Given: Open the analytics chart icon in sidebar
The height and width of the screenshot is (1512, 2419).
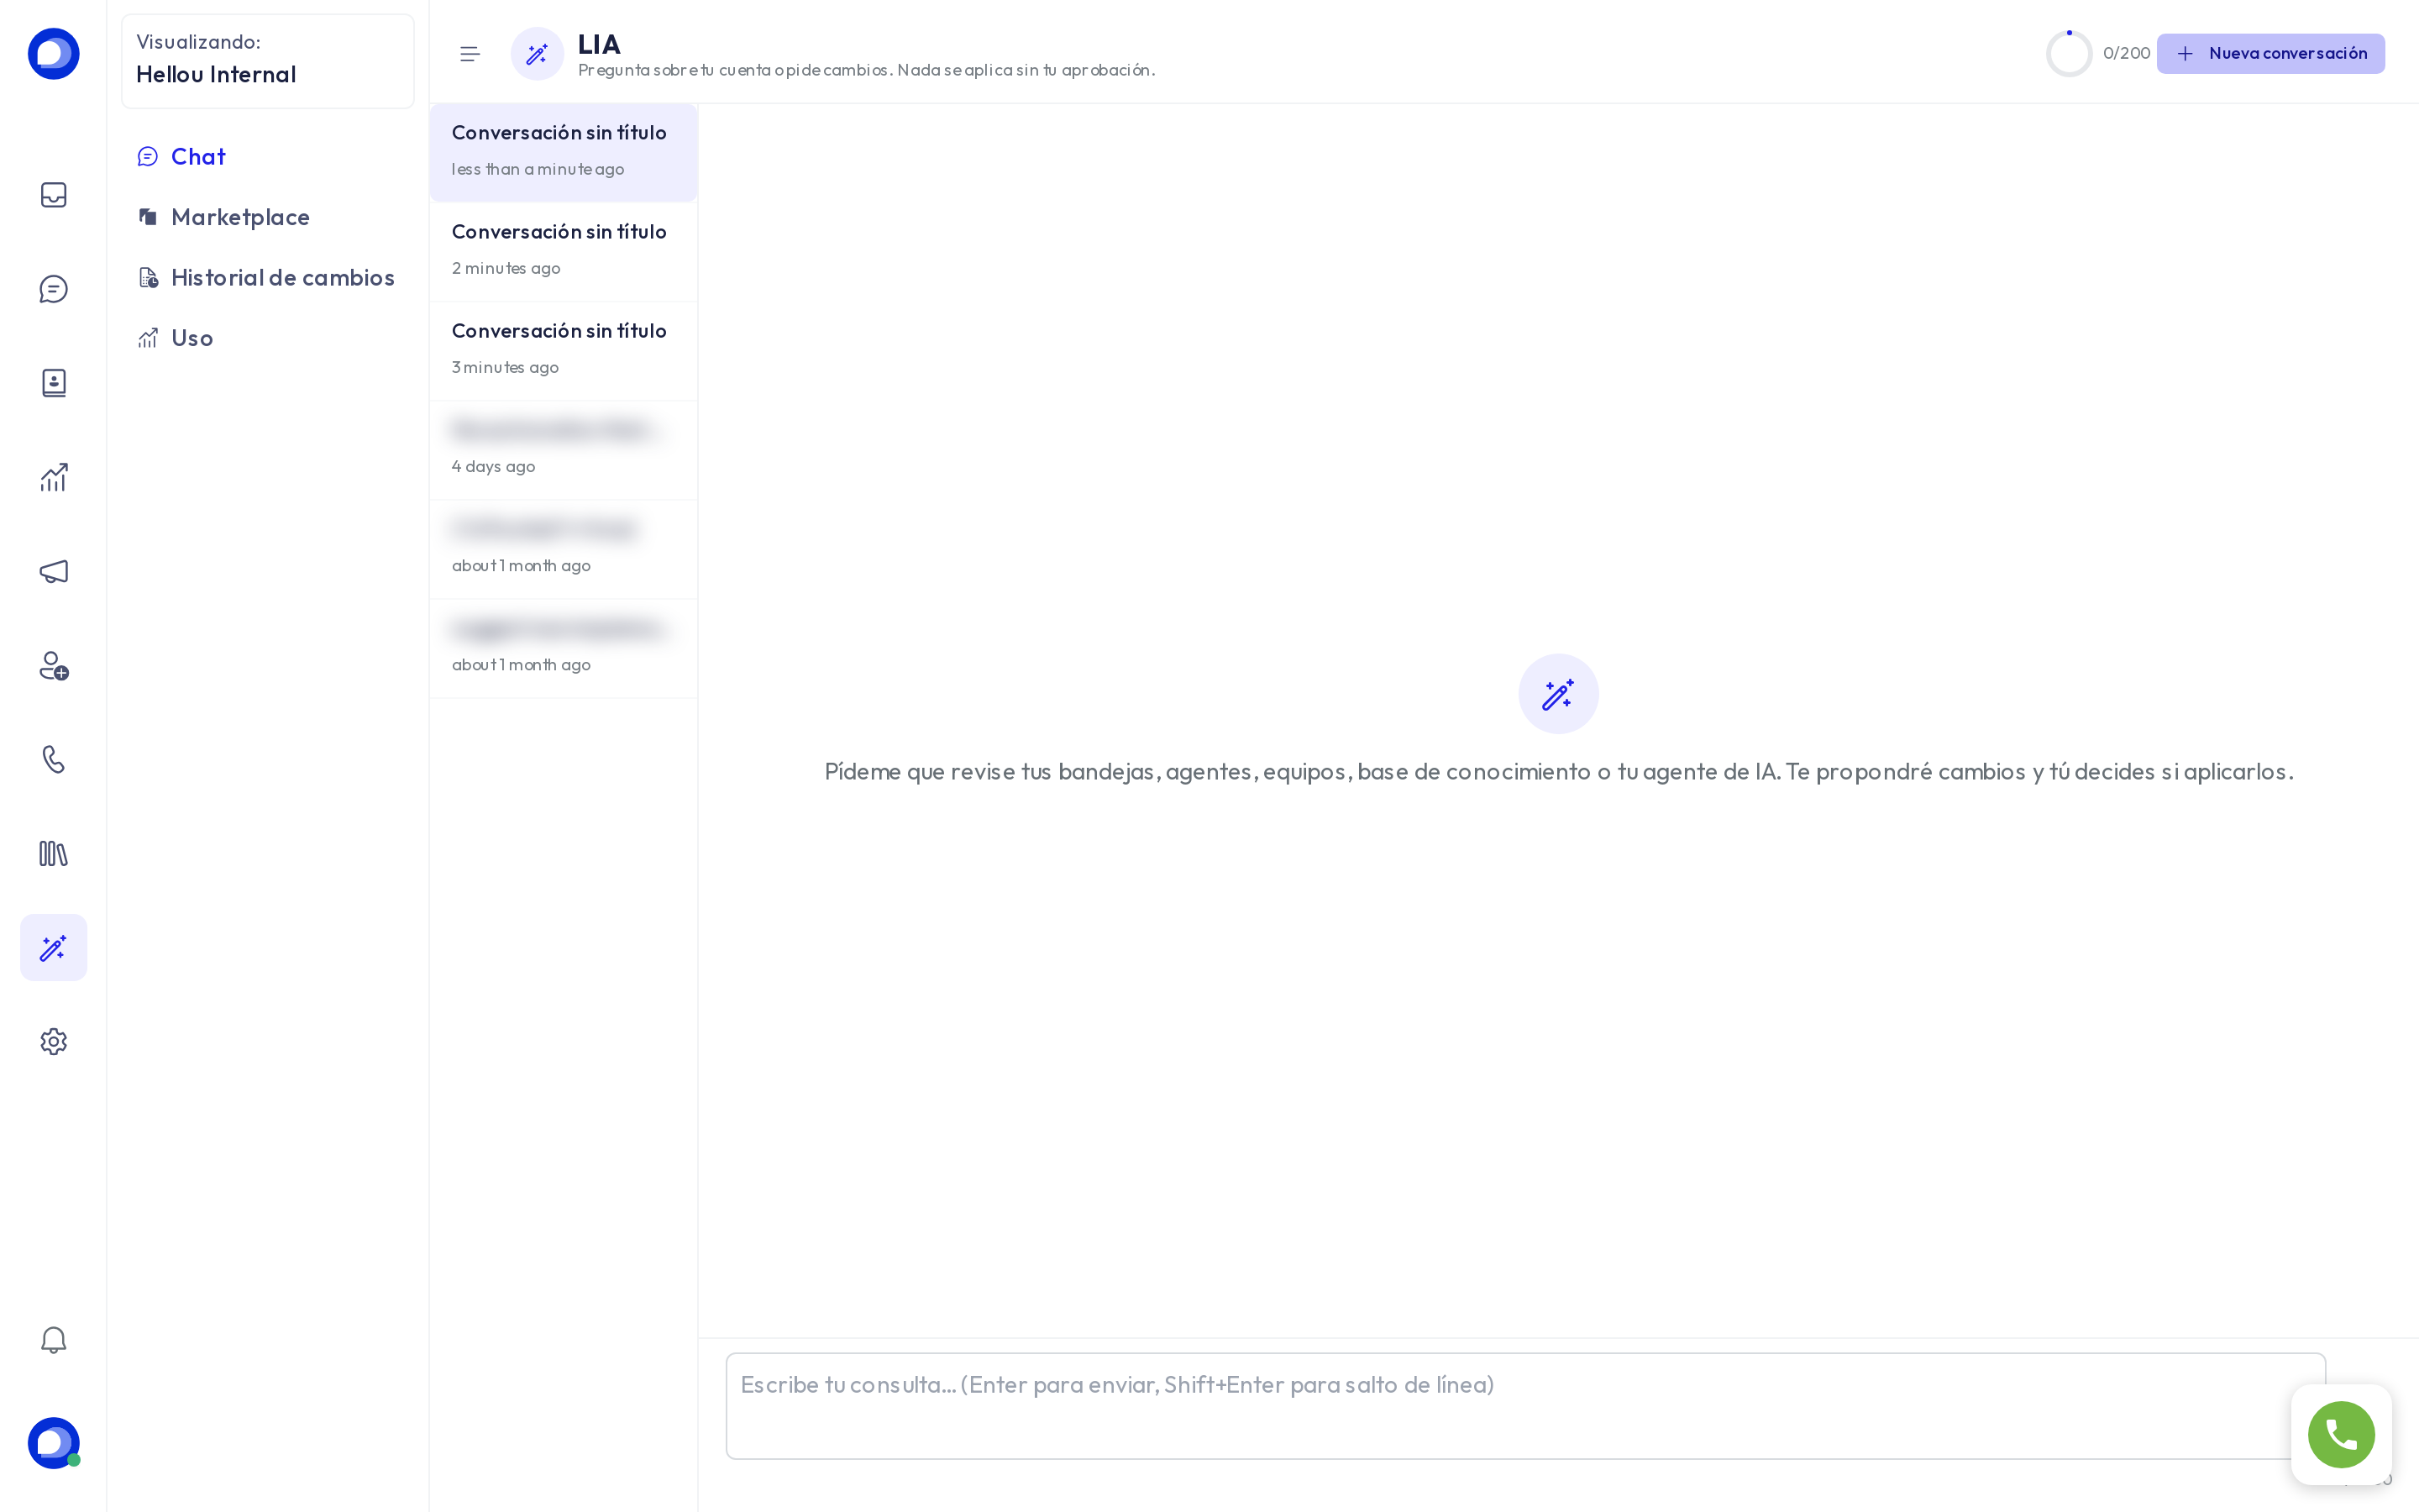Looking at the screenshot, I should [x=53, y=477].
